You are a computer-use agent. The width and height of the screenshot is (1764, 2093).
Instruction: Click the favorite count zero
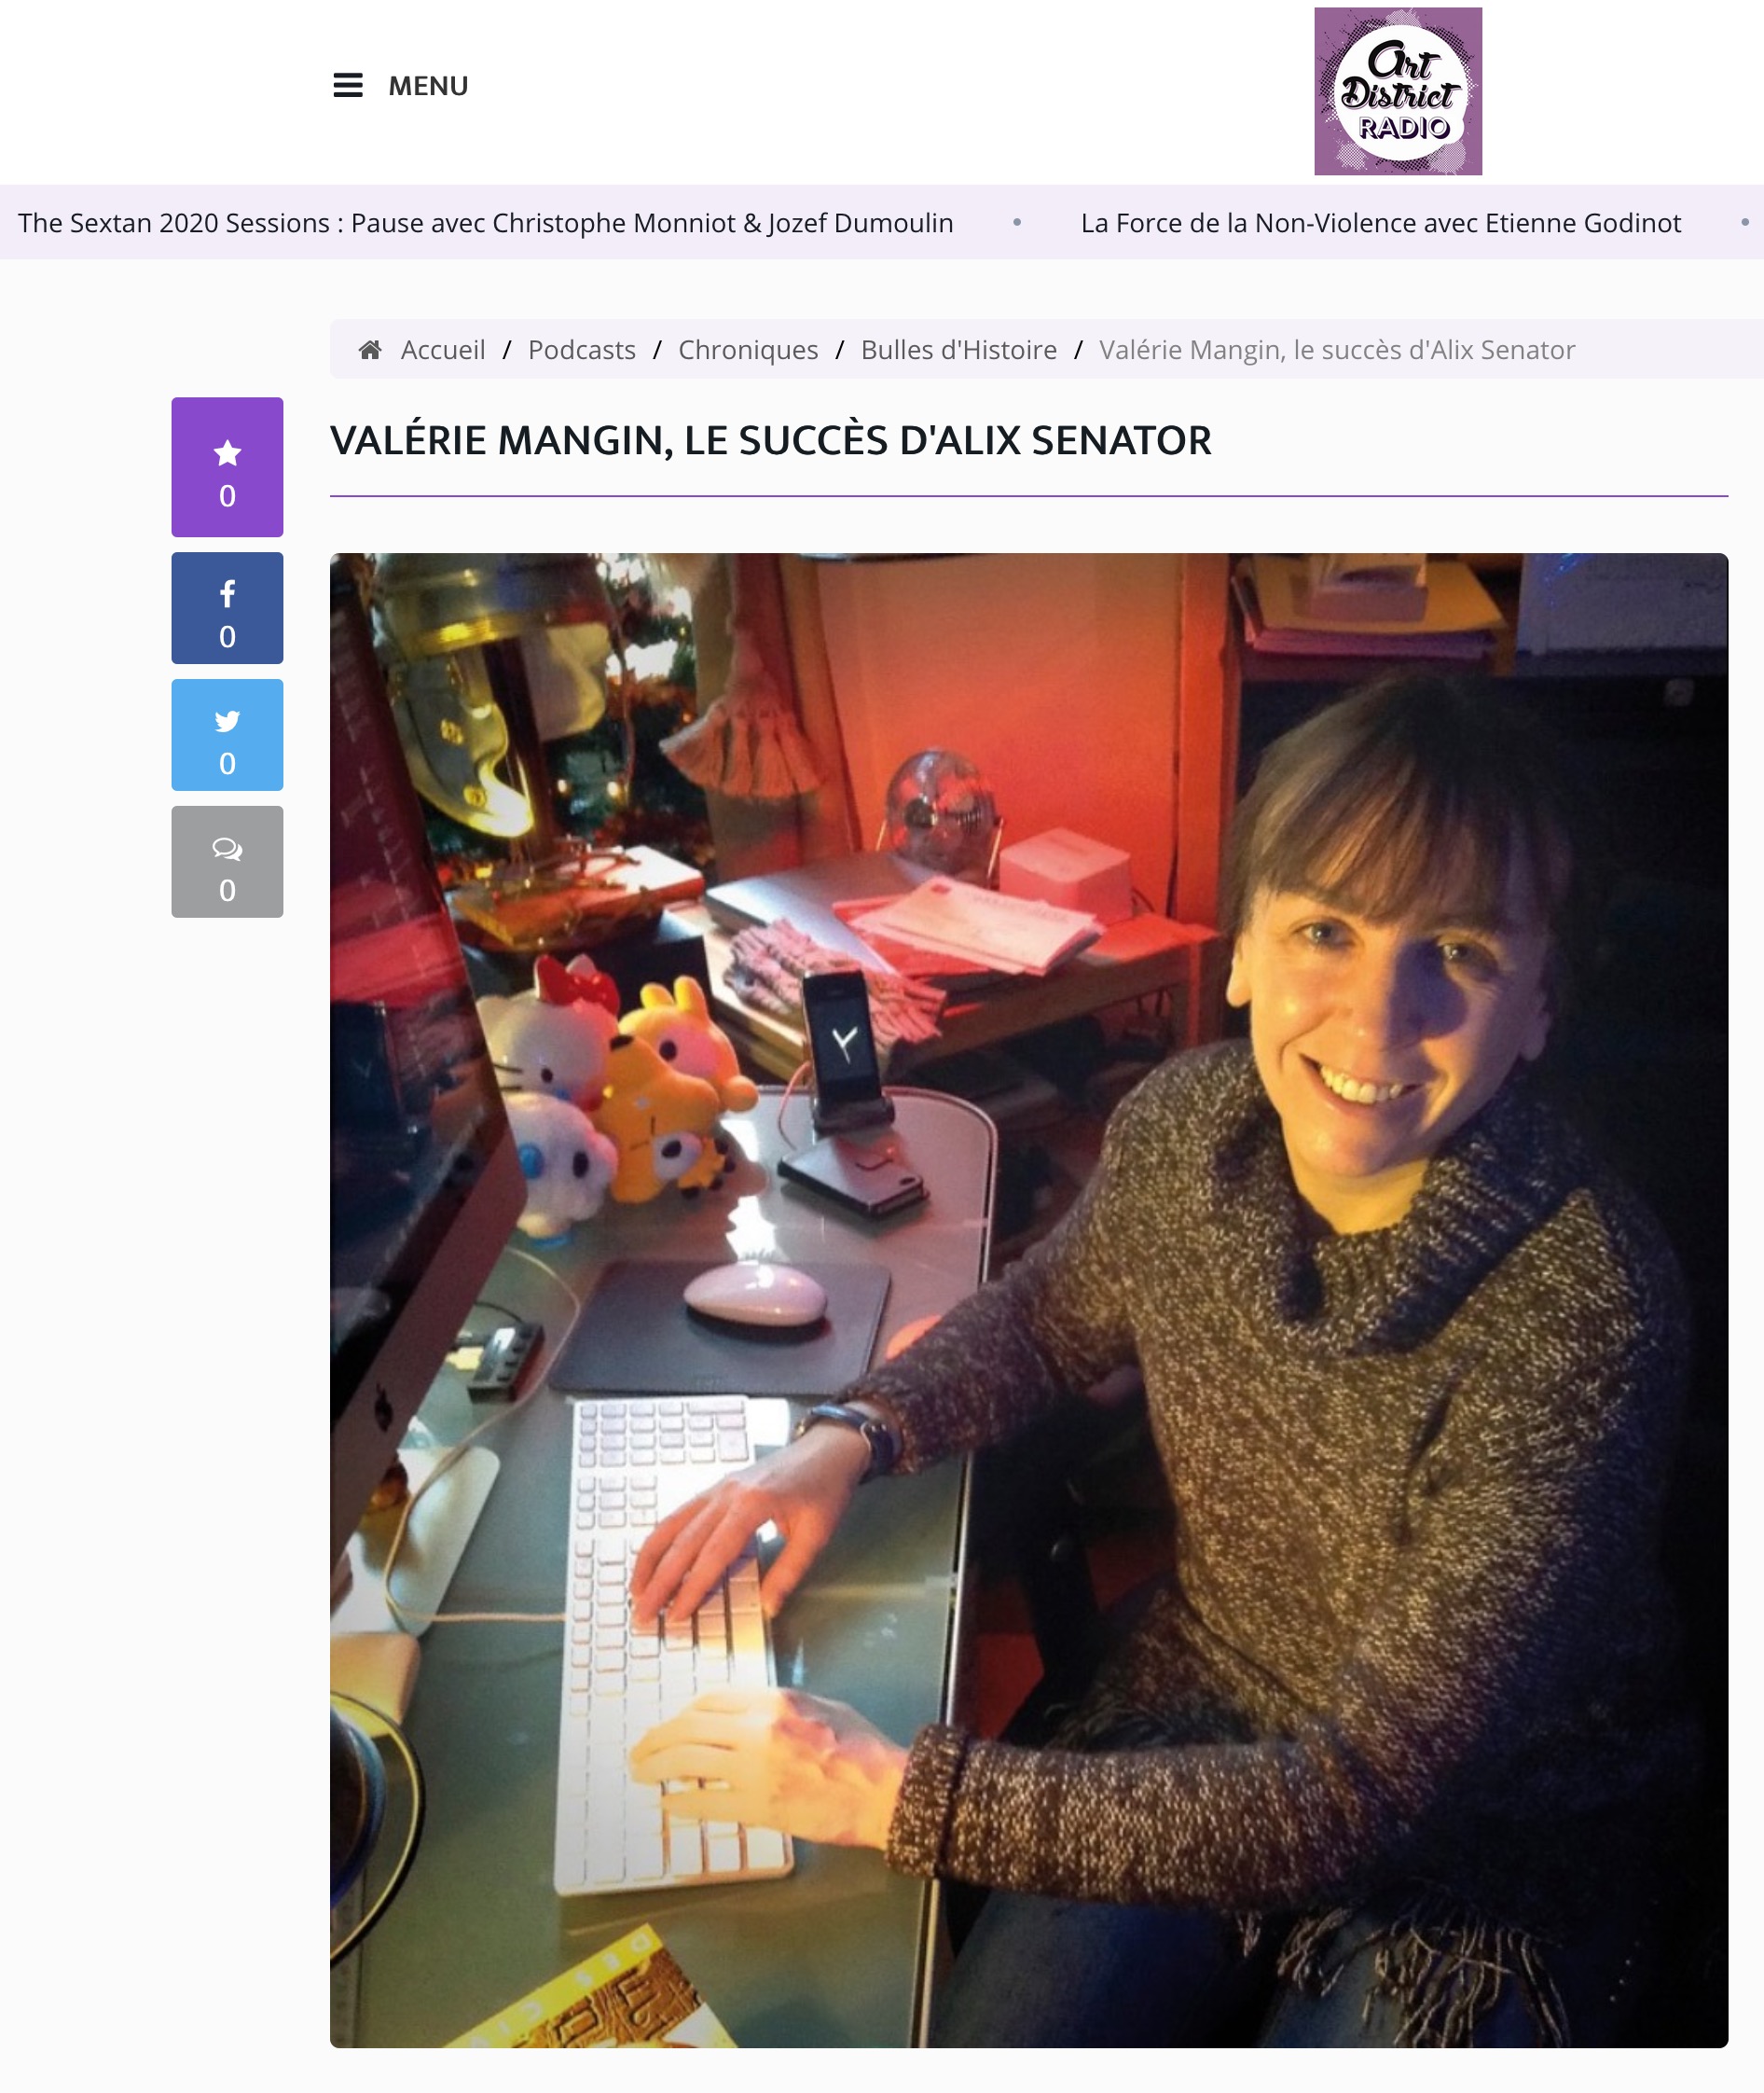click(x=227, y=496)
